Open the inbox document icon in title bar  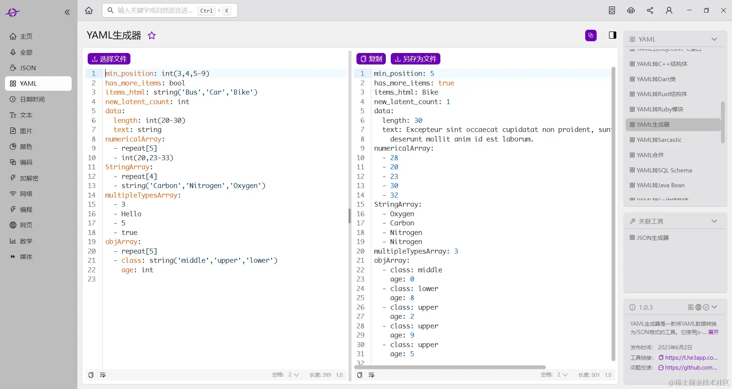612,11
